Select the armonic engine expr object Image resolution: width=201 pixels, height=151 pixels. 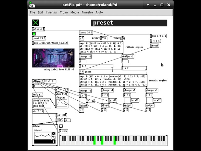coord(113,81)
